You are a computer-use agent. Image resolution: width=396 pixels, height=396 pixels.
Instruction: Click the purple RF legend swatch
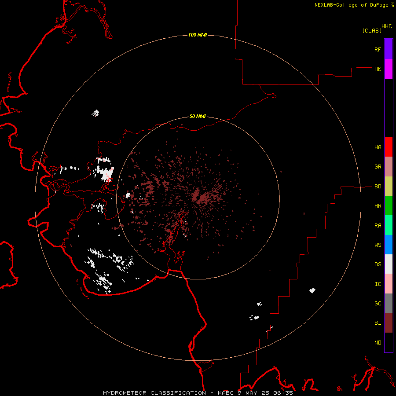(389, 49)
